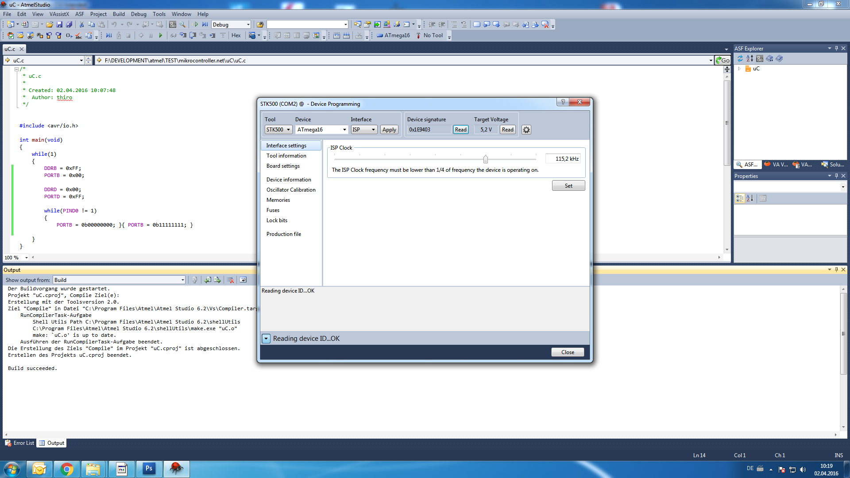Pin the Properties panel

pos(836,176)
